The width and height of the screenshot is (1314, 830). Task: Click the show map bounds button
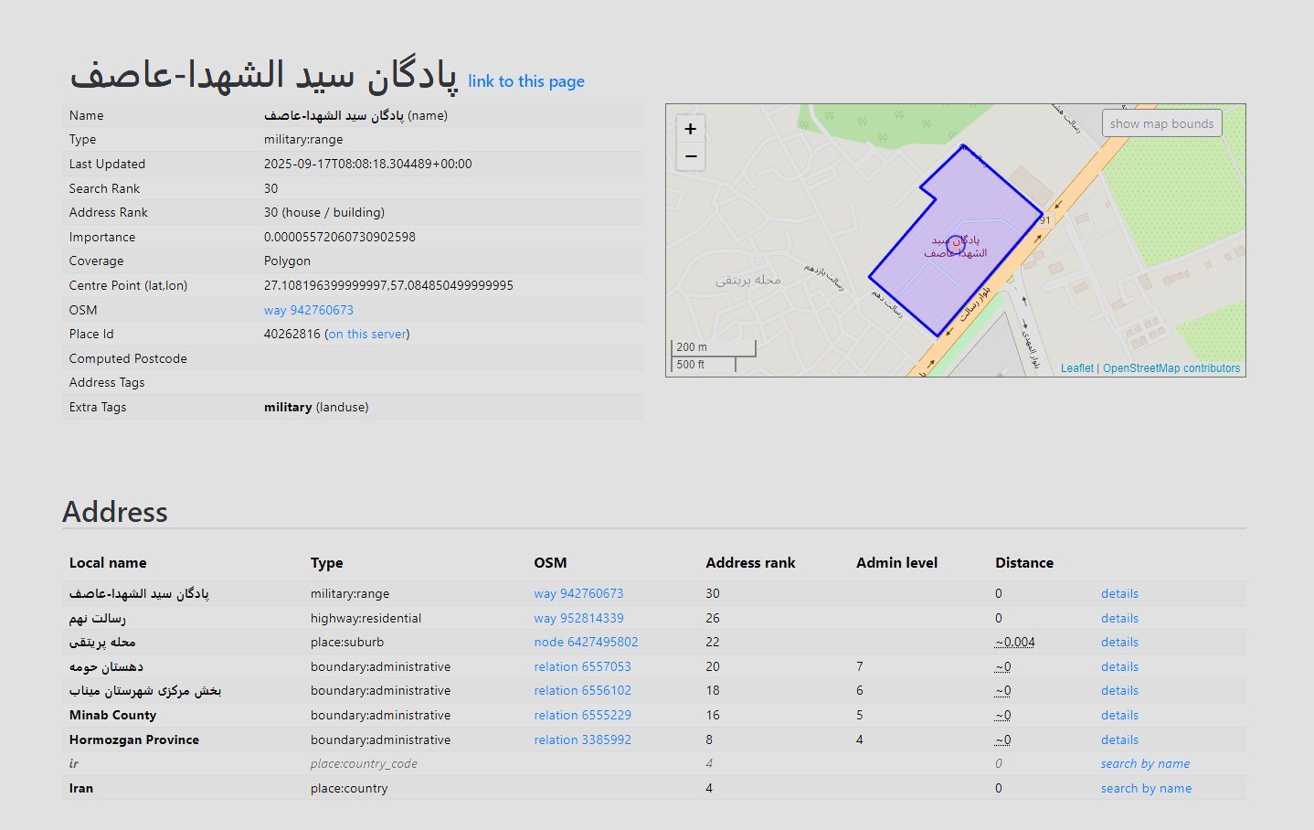(x=1162, y=123)
